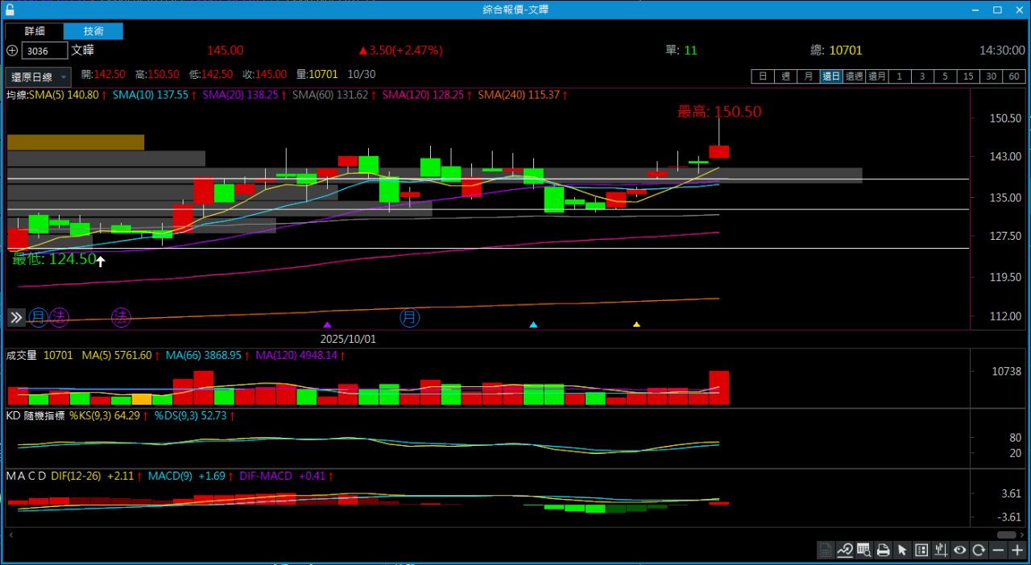This screenshot has height=565, width=1031.
Task: Click the 成交量 volume panel label
Action: click(22, 355)
